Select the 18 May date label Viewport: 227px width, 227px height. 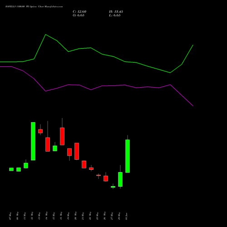[x=61, y=216]
